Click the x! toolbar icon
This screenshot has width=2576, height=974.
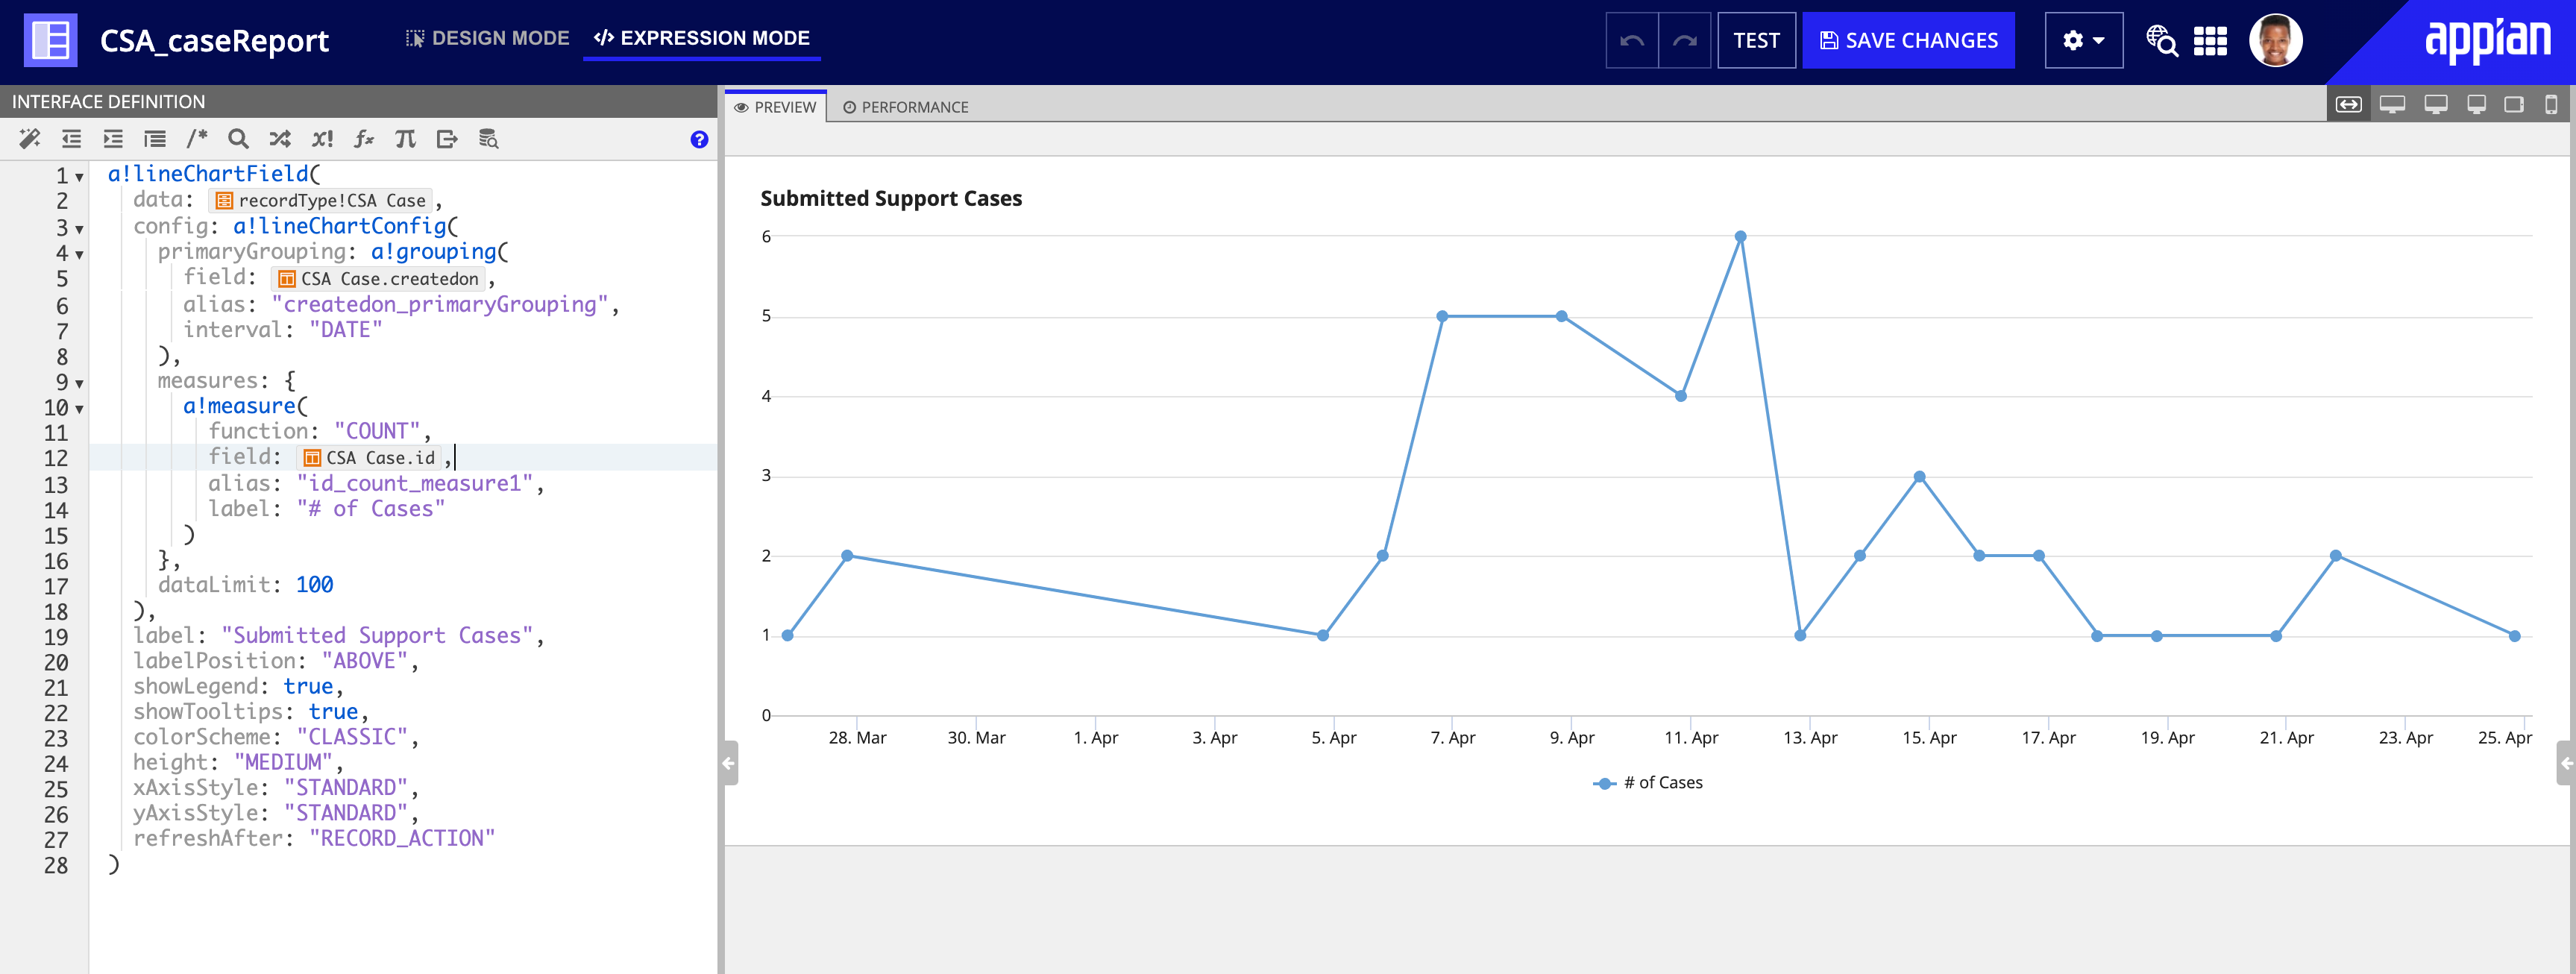click(322, 139)
